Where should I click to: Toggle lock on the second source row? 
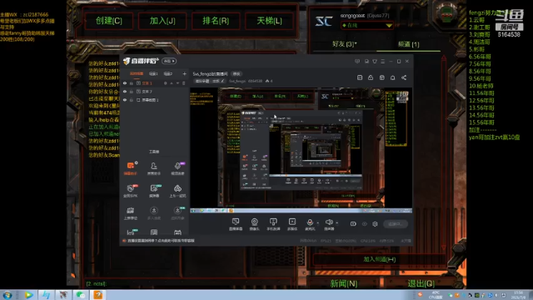tap(132, 92)
